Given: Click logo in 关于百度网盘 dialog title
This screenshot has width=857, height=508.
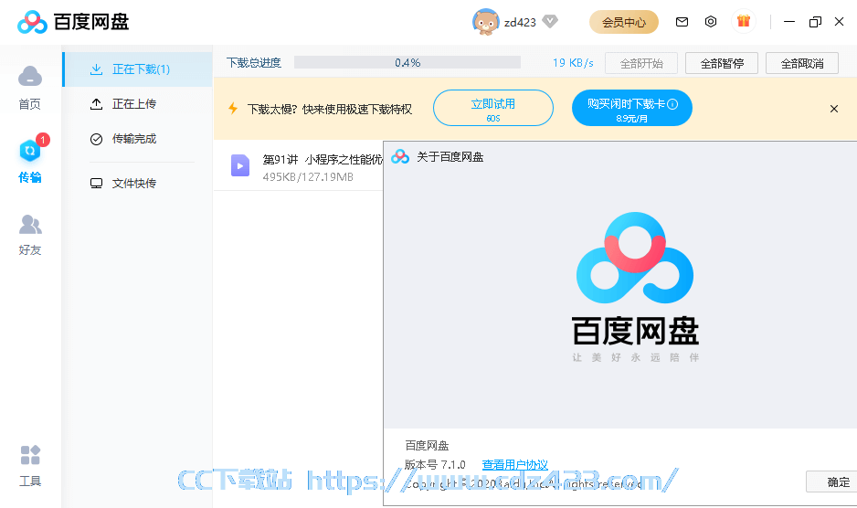Looking at the screenshot, I should coord(400,157).
